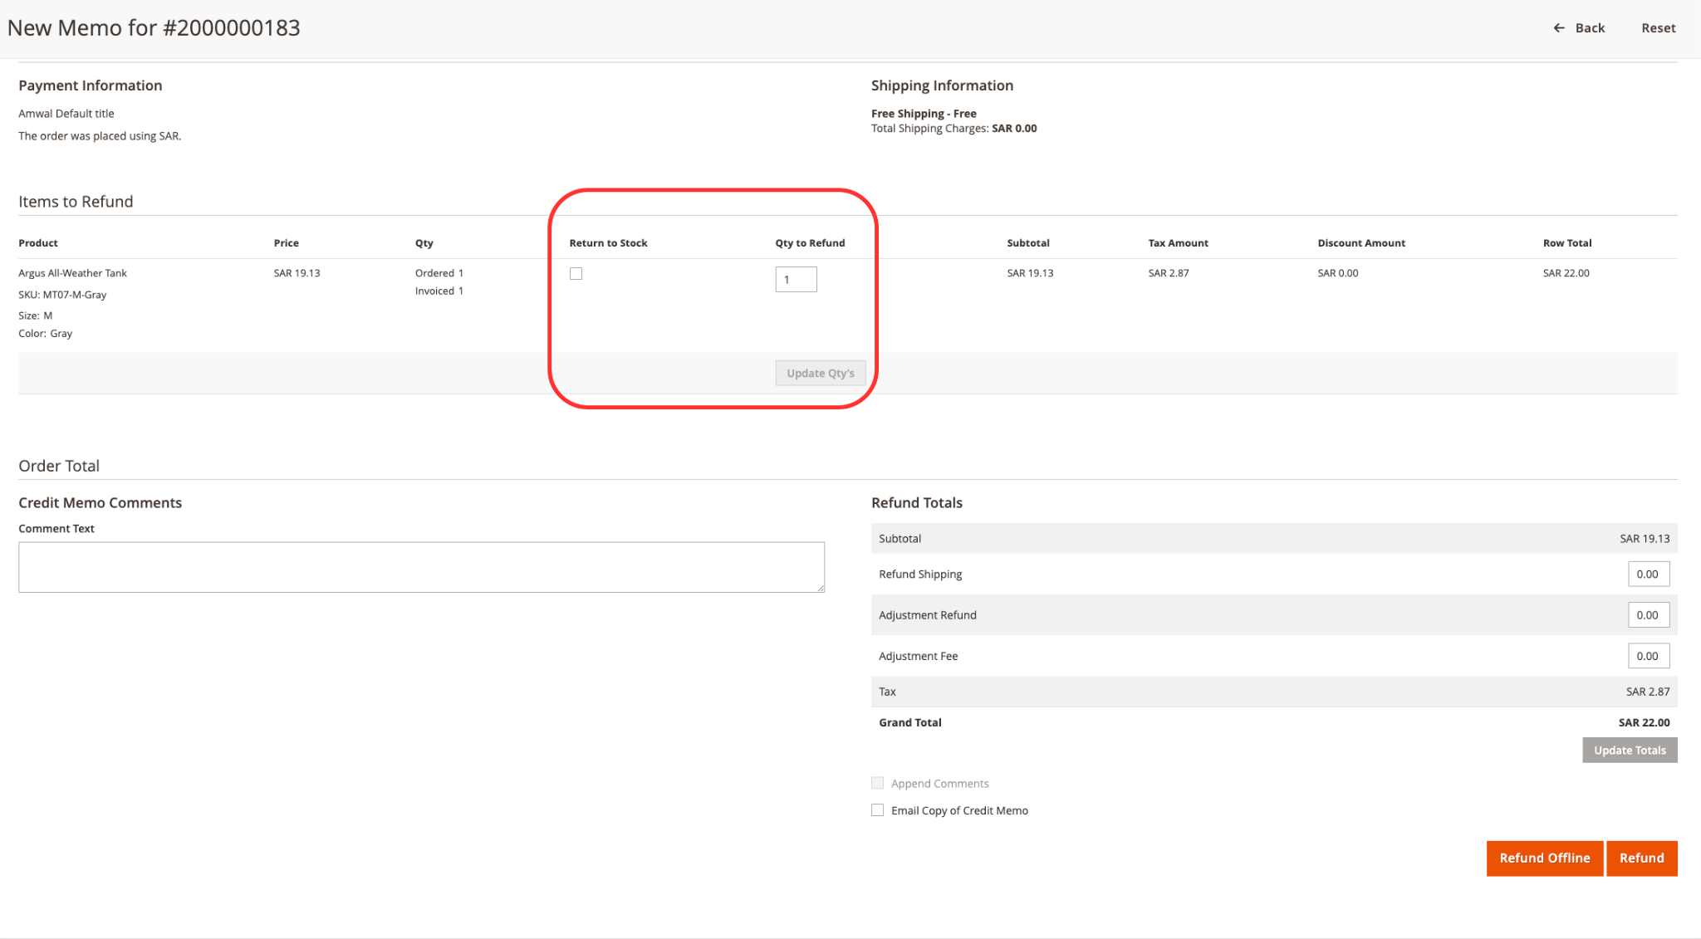Click the Qty to Refund field

(796, 280)
